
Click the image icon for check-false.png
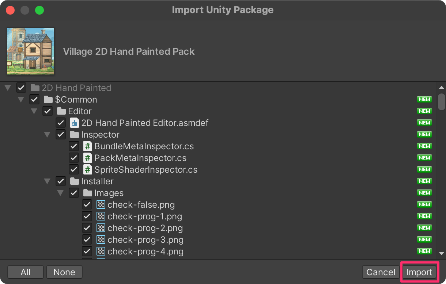point(101,205)
